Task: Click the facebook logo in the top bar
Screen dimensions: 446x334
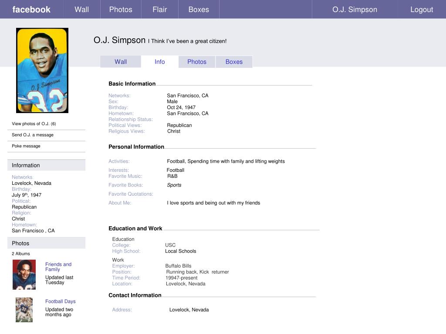Action: (31, 9)
